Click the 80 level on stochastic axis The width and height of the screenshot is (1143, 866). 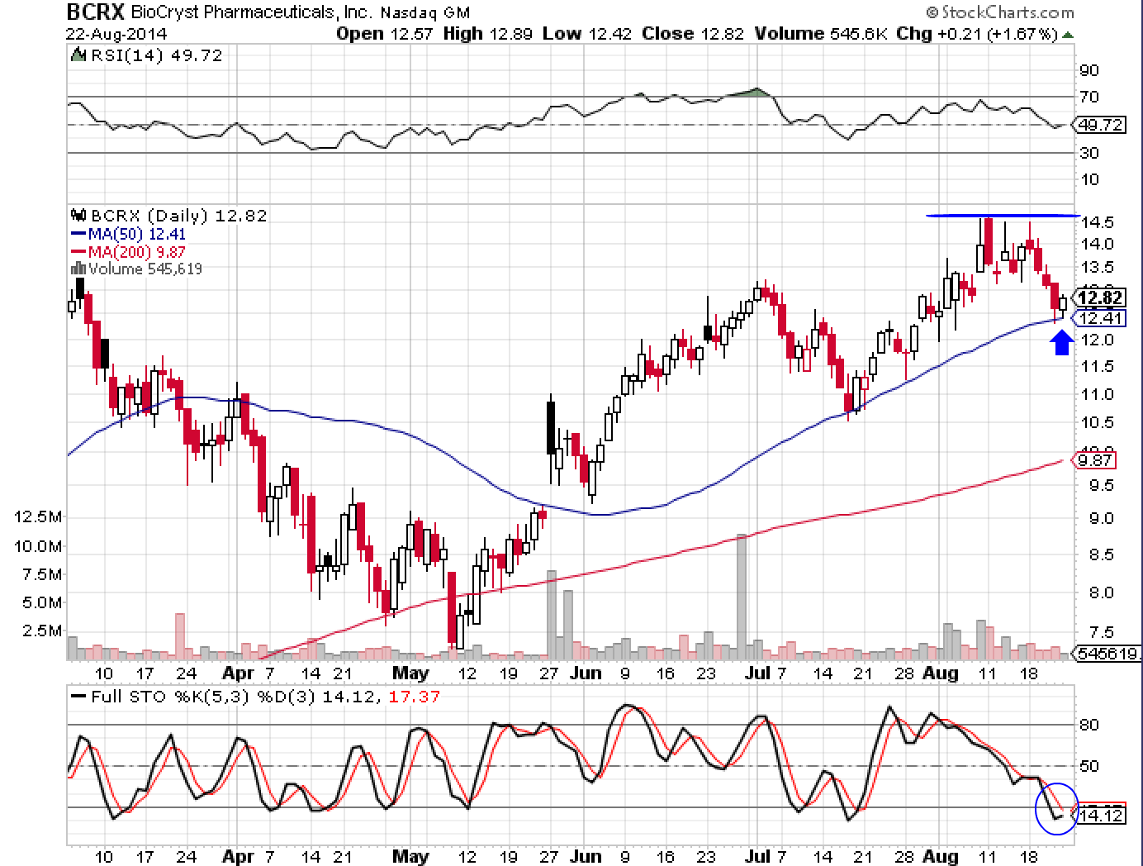1089,726
